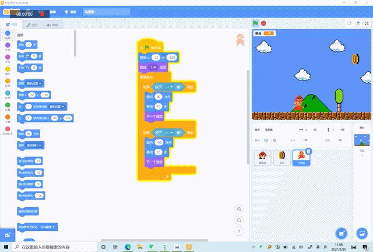
Task: Select the blue Motion block category
Action: (x=8, y=34)
